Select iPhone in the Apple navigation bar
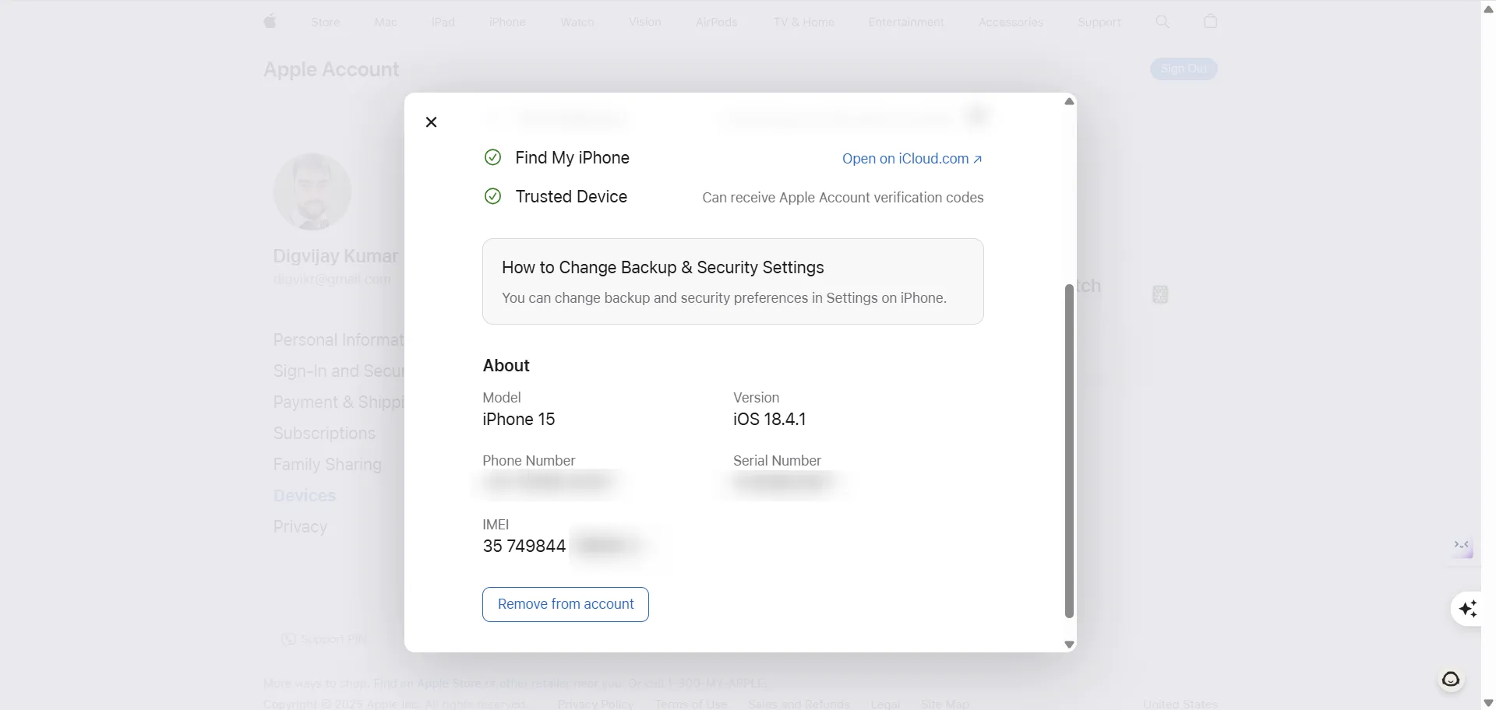This screenshot has width=1496, height=710. (507, 22)
